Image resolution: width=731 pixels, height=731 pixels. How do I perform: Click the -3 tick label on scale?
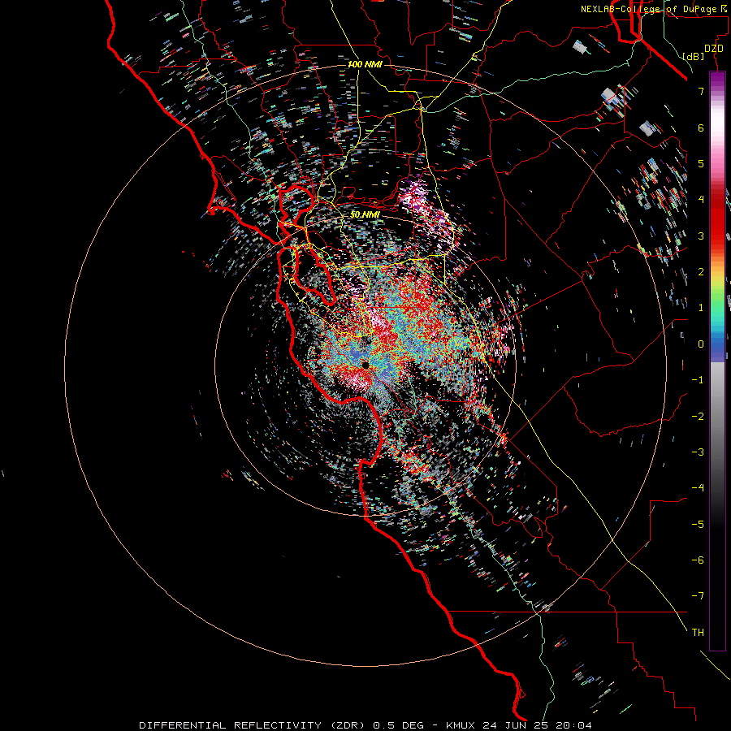(698, 452)
